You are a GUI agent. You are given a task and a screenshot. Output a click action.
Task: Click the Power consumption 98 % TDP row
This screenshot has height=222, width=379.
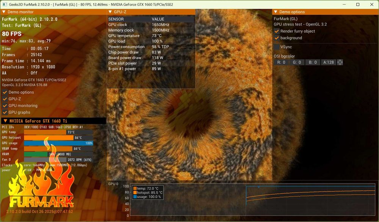tap(151, 47)
